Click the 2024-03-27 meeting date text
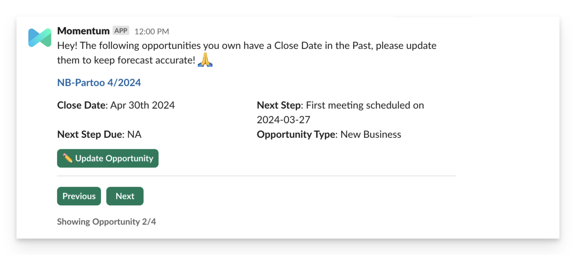This screenshot has width=576, height=255. point(283,120)
